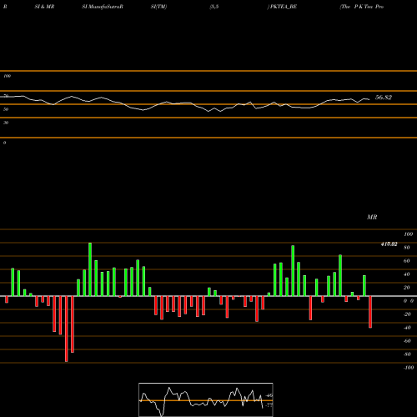Click 'The P K Tea Pro' company name

pos(362,7)
